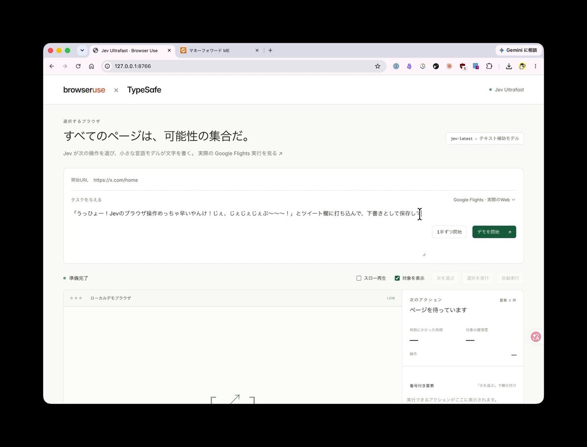Click inside the task description textarea
The height and width of the screenshot is (447, 587).
[x=248, y=232]
